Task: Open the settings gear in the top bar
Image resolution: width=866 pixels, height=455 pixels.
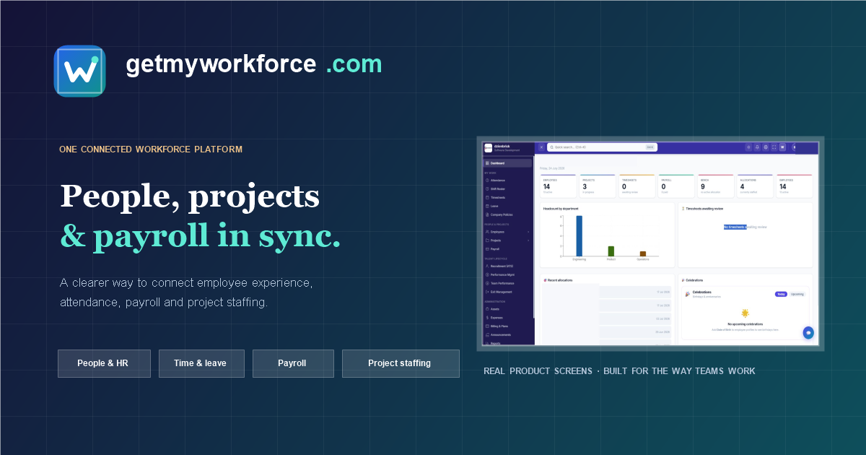Action: pyautogui.click(x=766, y=147)
